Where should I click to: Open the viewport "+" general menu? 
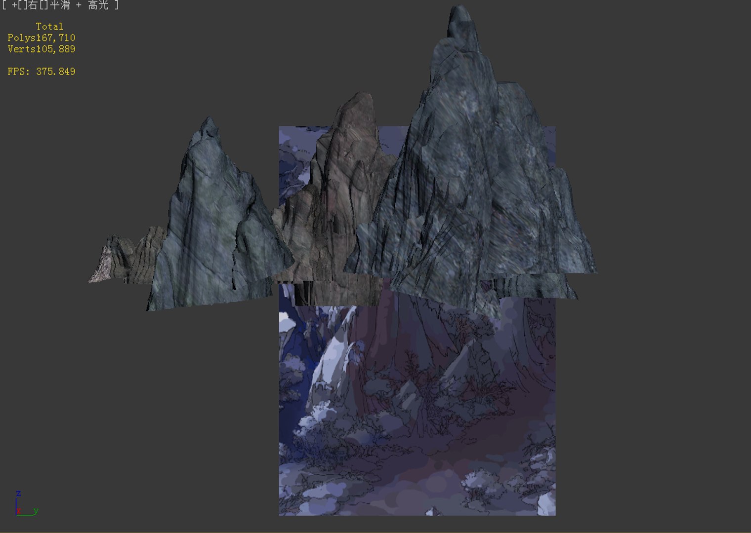click(x=14, y=5)
